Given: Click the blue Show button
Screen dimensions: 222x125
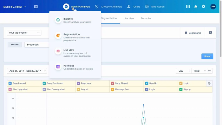Looking at the screenshot, I should click(207, 56).
